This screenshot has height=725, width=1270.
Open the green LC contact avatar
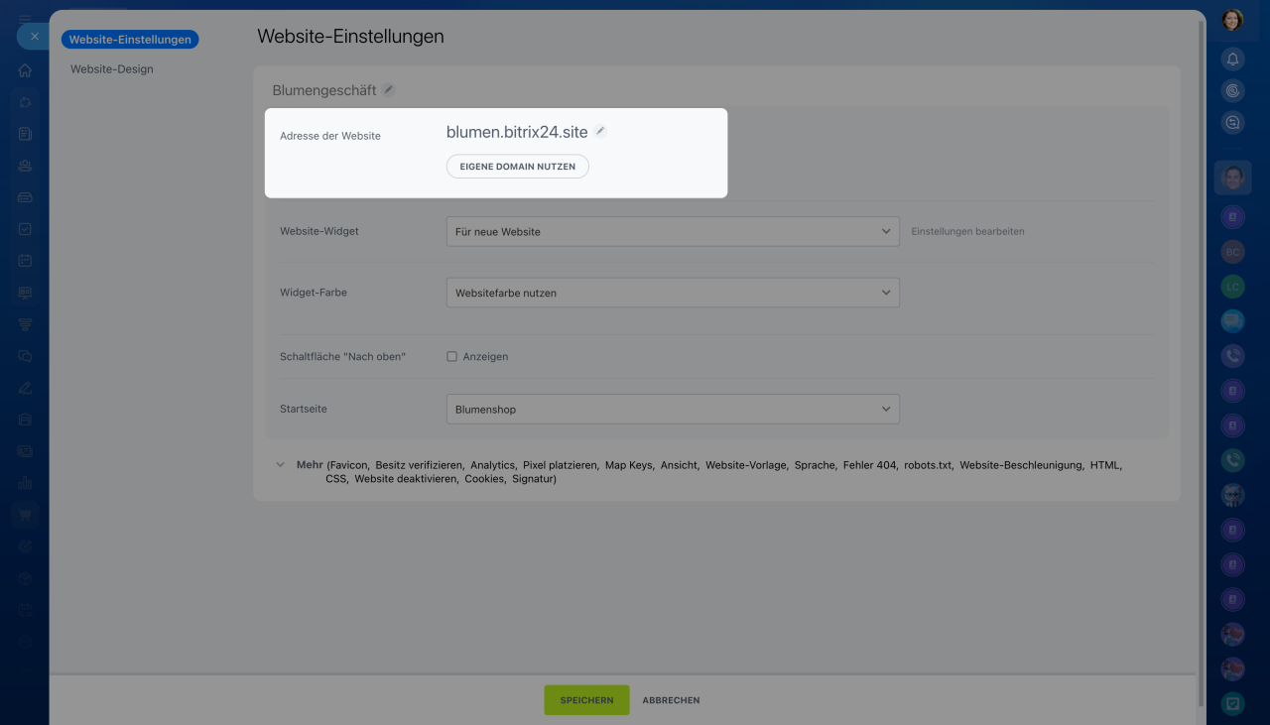coord(1232,287)
